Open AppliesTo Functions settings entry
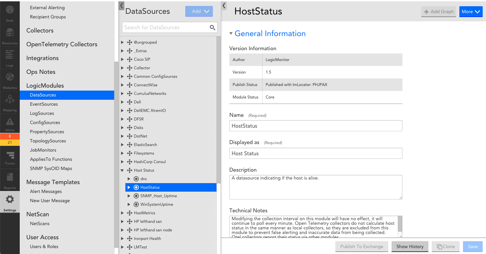 (x=51, y=159)
